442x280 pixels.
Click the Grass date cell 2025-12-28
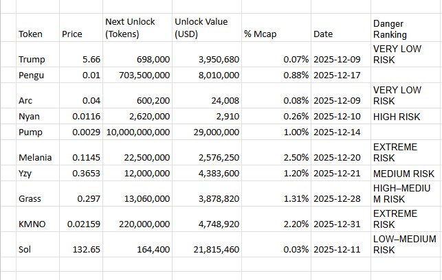[337, 198]
